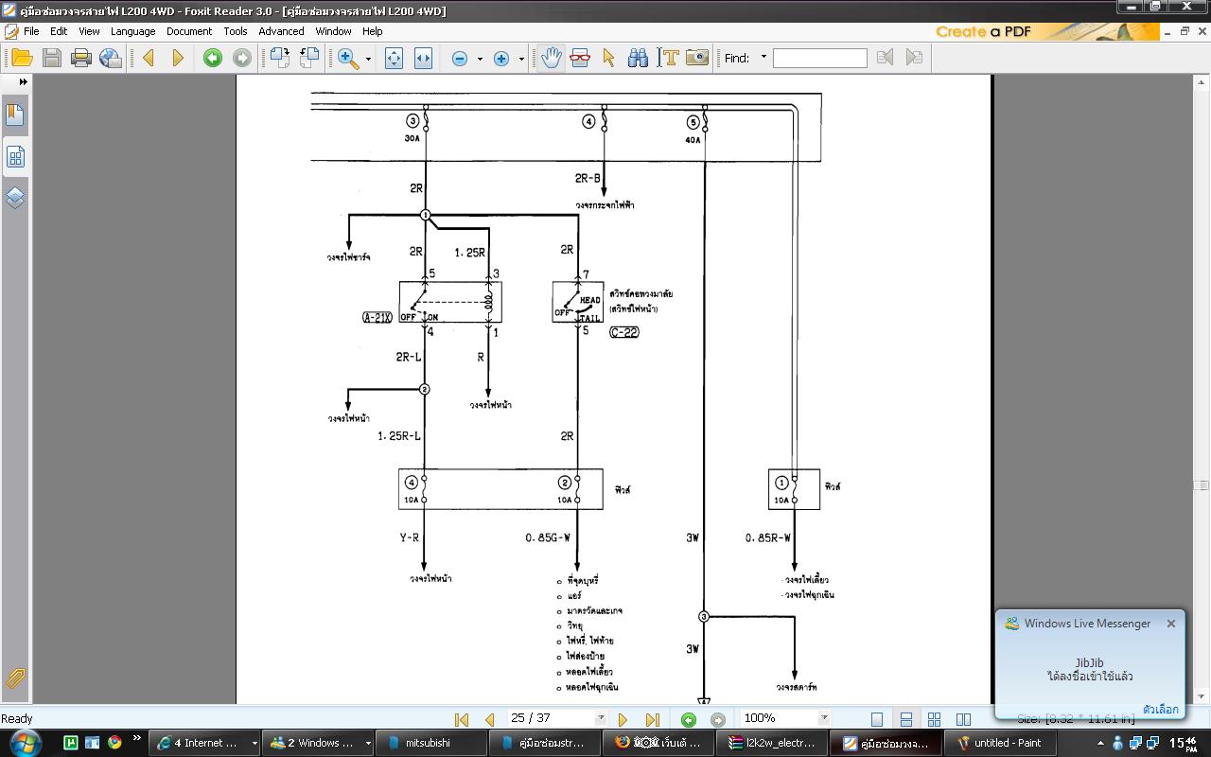1211x757 pixels.
Task: Show the Attachments paperclip panel
Action: pyautogui.click(x=15, y=678)
